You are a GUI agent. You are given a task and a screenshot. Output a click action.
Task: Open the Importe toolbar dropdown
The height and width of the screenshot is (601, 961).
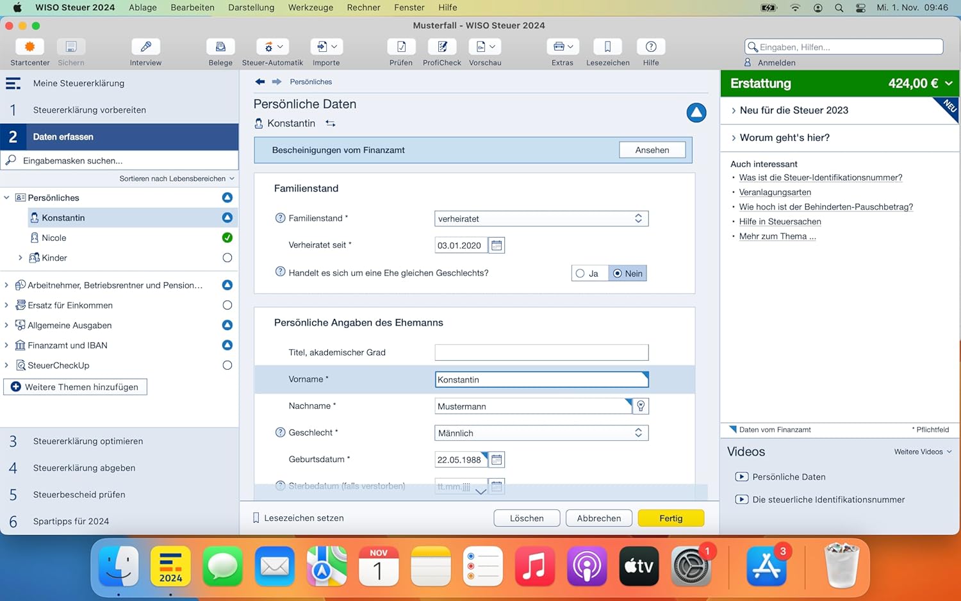coord(327,47)
